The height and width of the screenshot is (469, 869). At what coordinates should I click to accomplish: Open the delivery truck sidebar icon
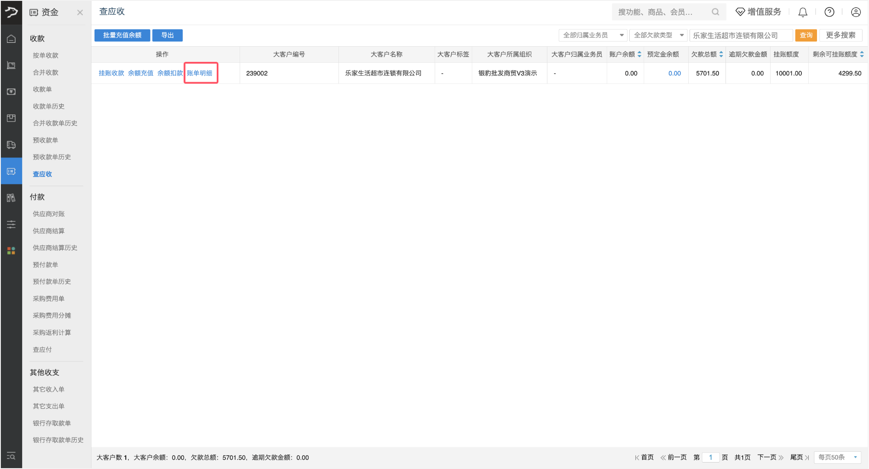click(11, 145)
